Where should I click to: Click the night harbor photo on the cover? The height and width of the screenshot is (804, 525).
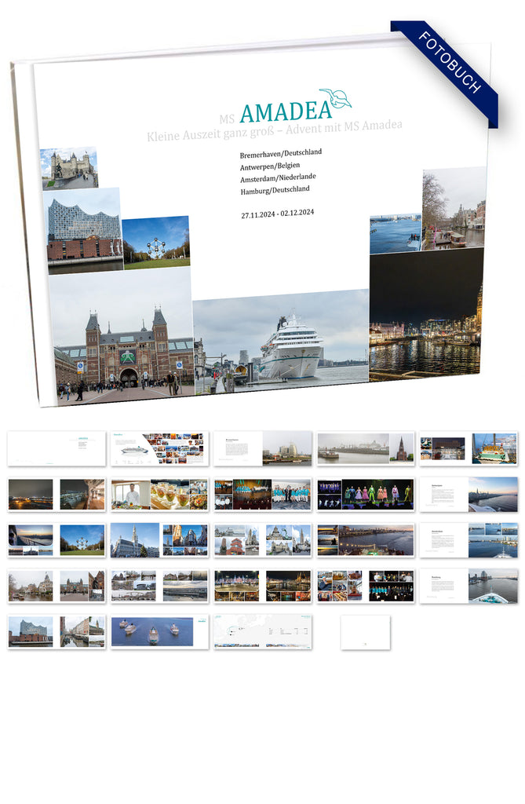click(x=425, y=314)
